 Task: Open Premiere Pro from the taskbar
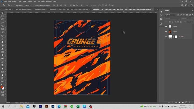[40, 106]
